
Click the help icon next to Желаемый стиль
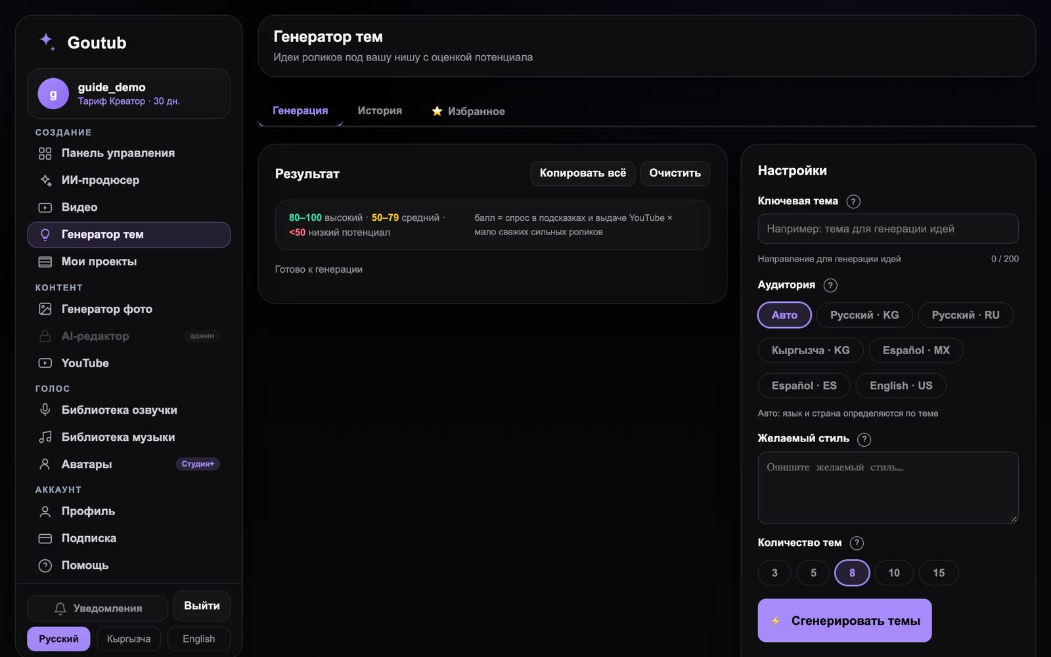tap(864, 440)
